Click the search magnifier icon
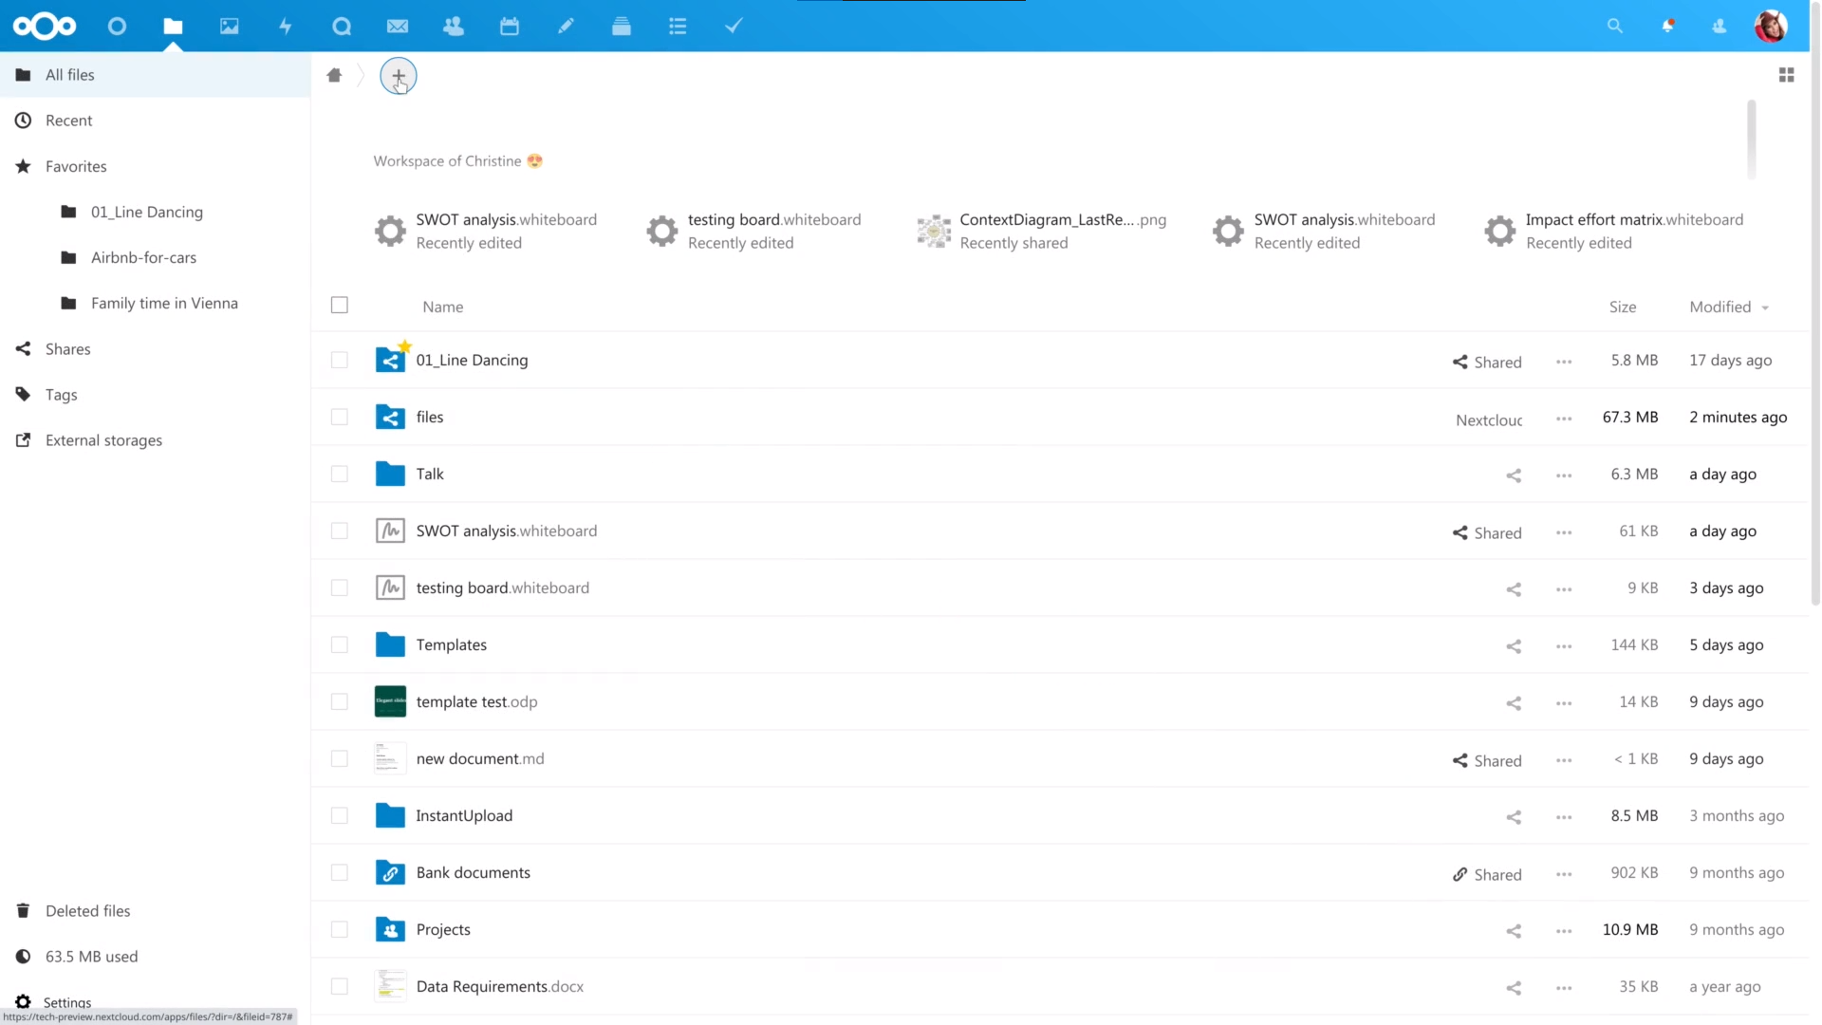Screen dimensions: 1822x1025 [x=1614, y=27]
